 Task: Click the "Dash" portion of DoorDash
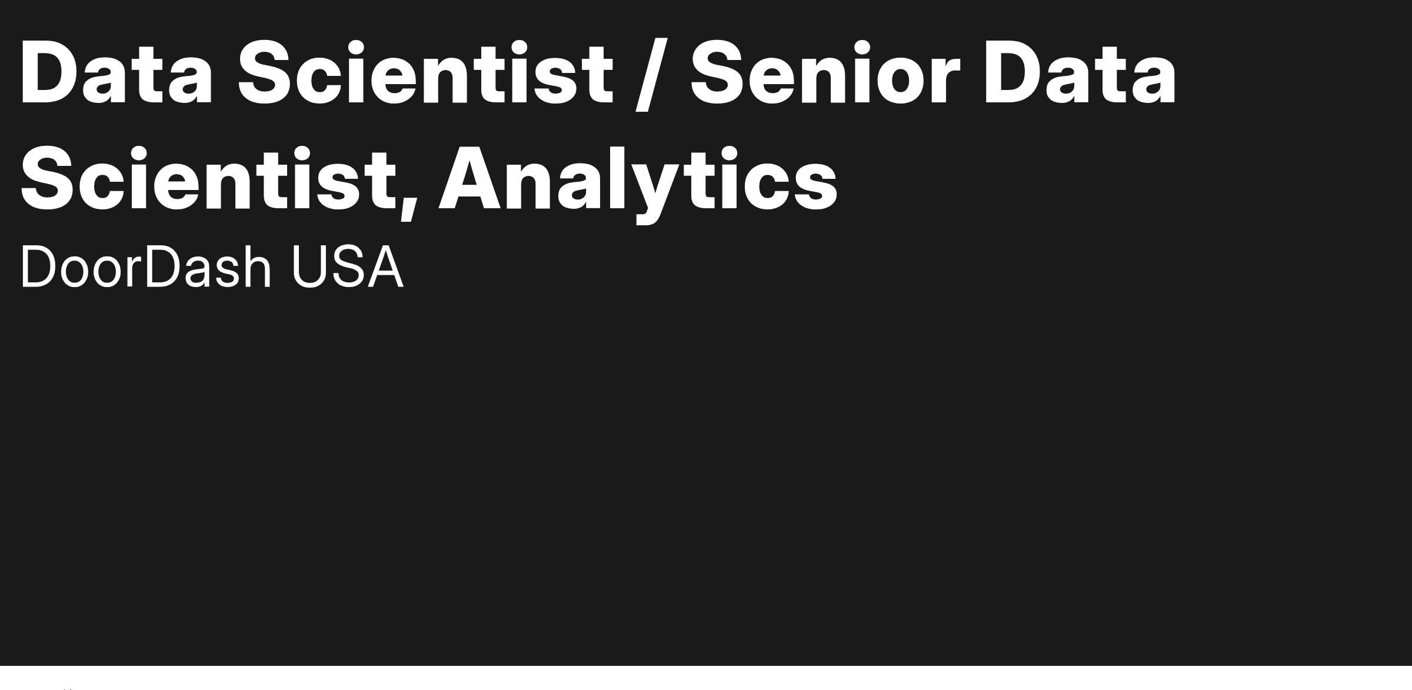pos(208,268)
